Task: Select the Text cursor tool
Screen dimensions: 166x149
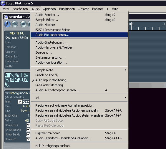Action: coord(21,75)
